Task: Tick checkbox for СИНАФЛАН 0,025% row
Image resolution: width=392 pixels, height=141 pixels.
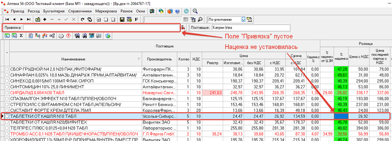Action: tap(7, 75)
